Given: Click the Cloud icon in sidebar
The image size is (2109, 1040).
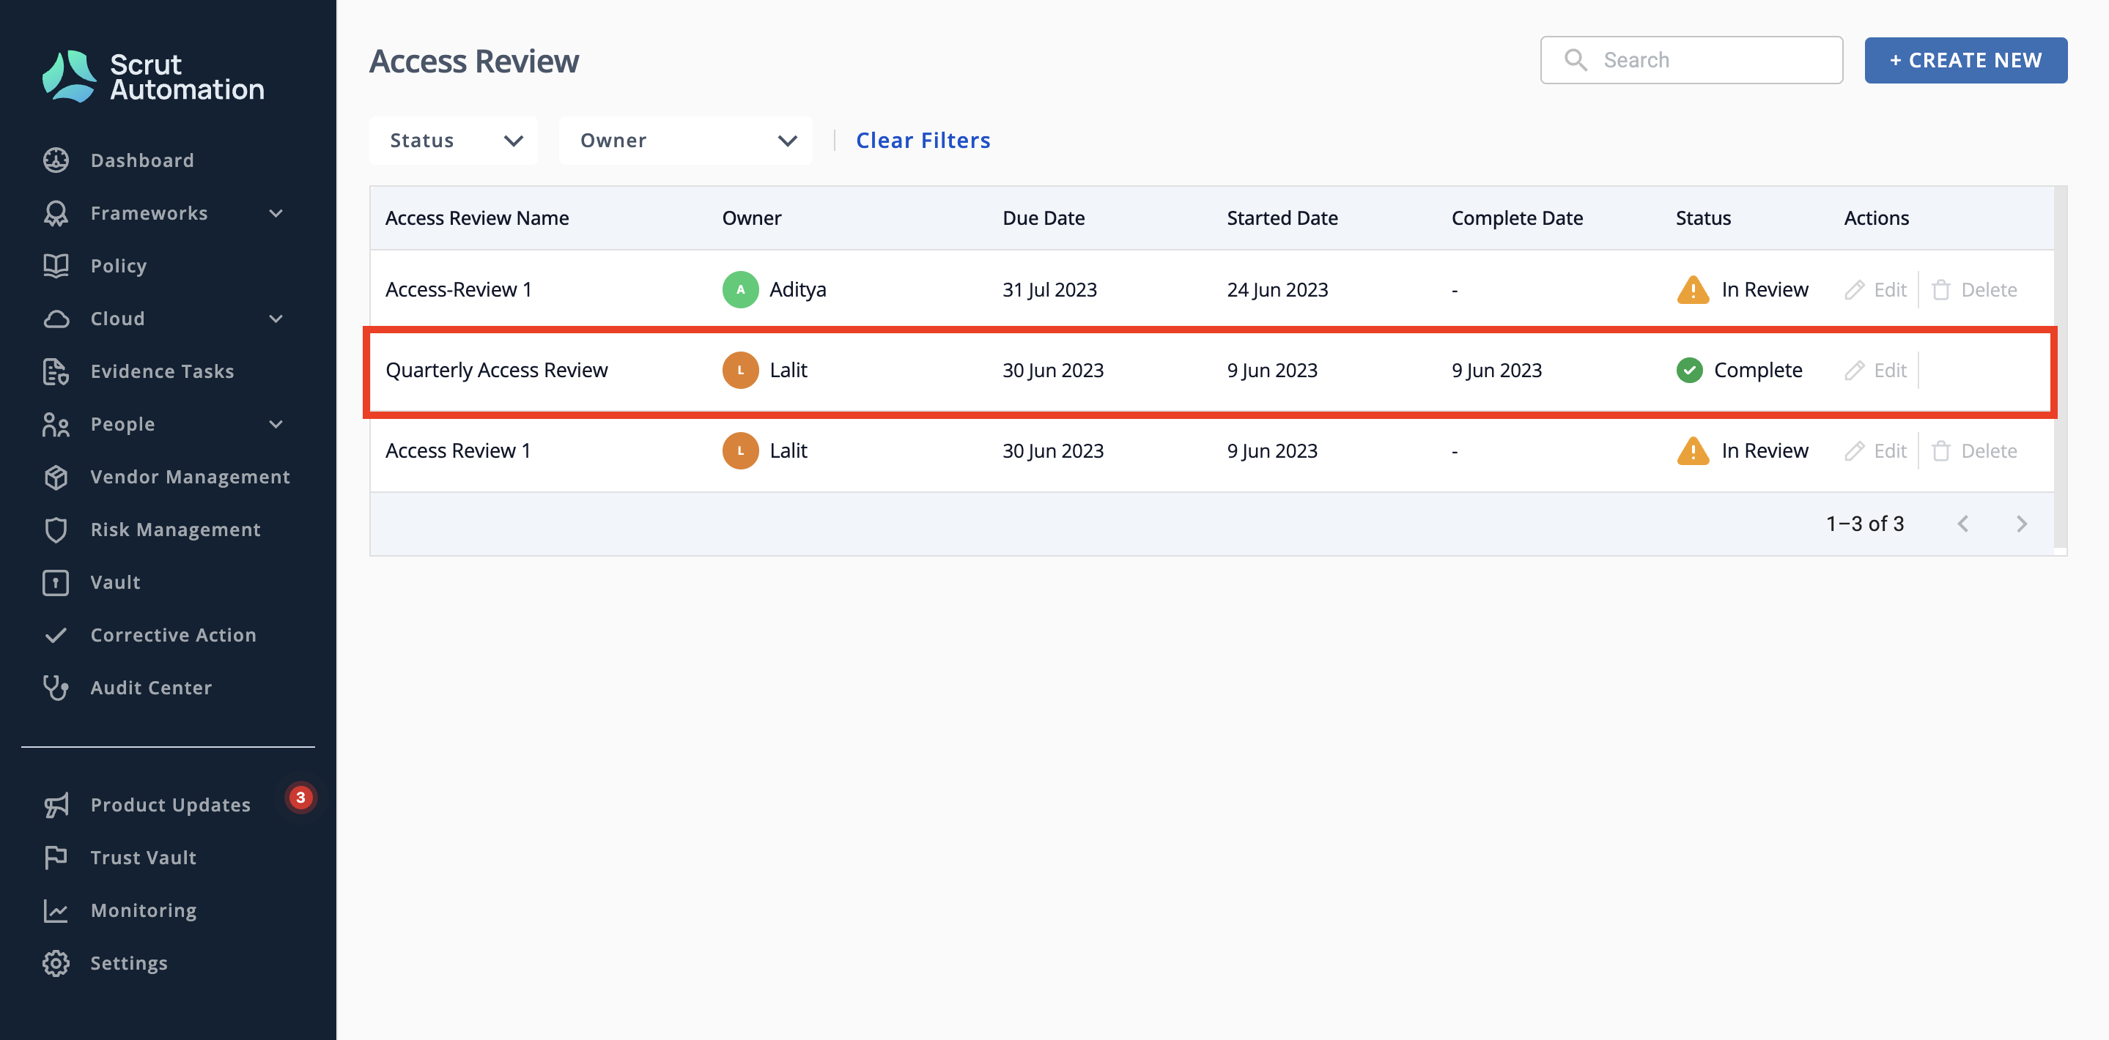Looking at the screenshot, I should click(56, 319).
